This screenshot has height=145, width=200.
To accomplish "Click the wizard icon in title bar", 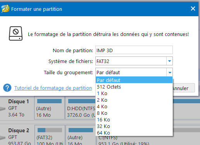I will pyautogui.click(x=5, y=9).
